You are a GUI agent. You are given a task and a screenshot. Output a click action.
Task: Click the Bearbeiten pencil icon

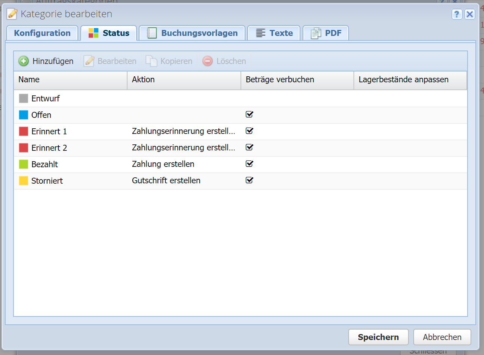pyautogui.click(x=89, y=61)
